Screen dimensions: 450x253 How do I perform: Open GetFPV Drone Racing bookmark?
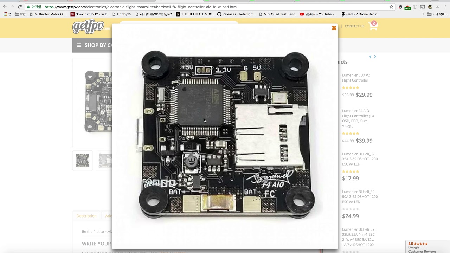tap(361, 14)
